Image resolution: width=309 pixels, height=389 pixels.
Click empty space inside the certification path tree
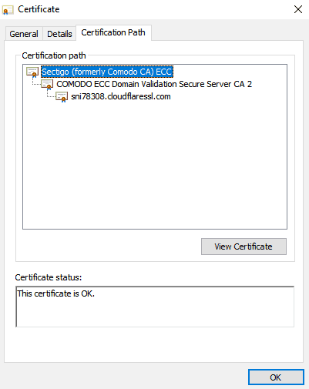click(x=155, y=164)
